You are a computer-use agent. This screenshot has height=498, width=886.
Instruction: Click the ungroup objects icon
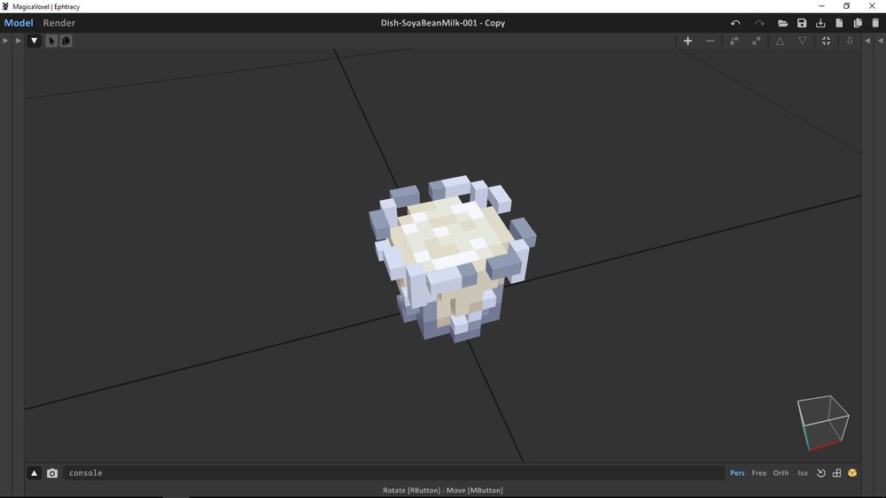coord(756,41)
